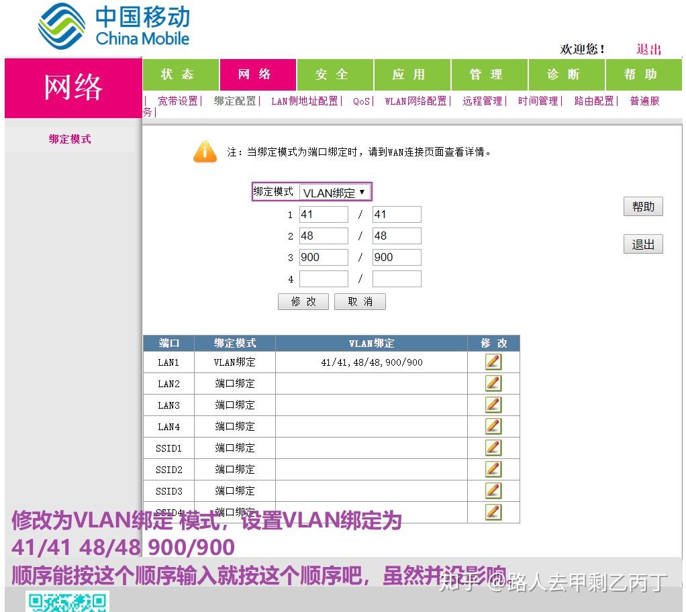The image size is (686, 612).
Task: Click the 退出 link at top right
Action: point(650,50)
